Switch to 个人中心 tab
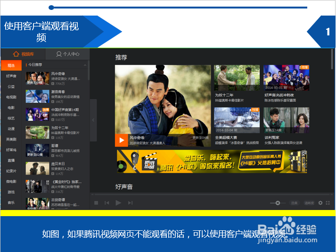The width and height of the screenshot is (336, 252). [67, 54]
